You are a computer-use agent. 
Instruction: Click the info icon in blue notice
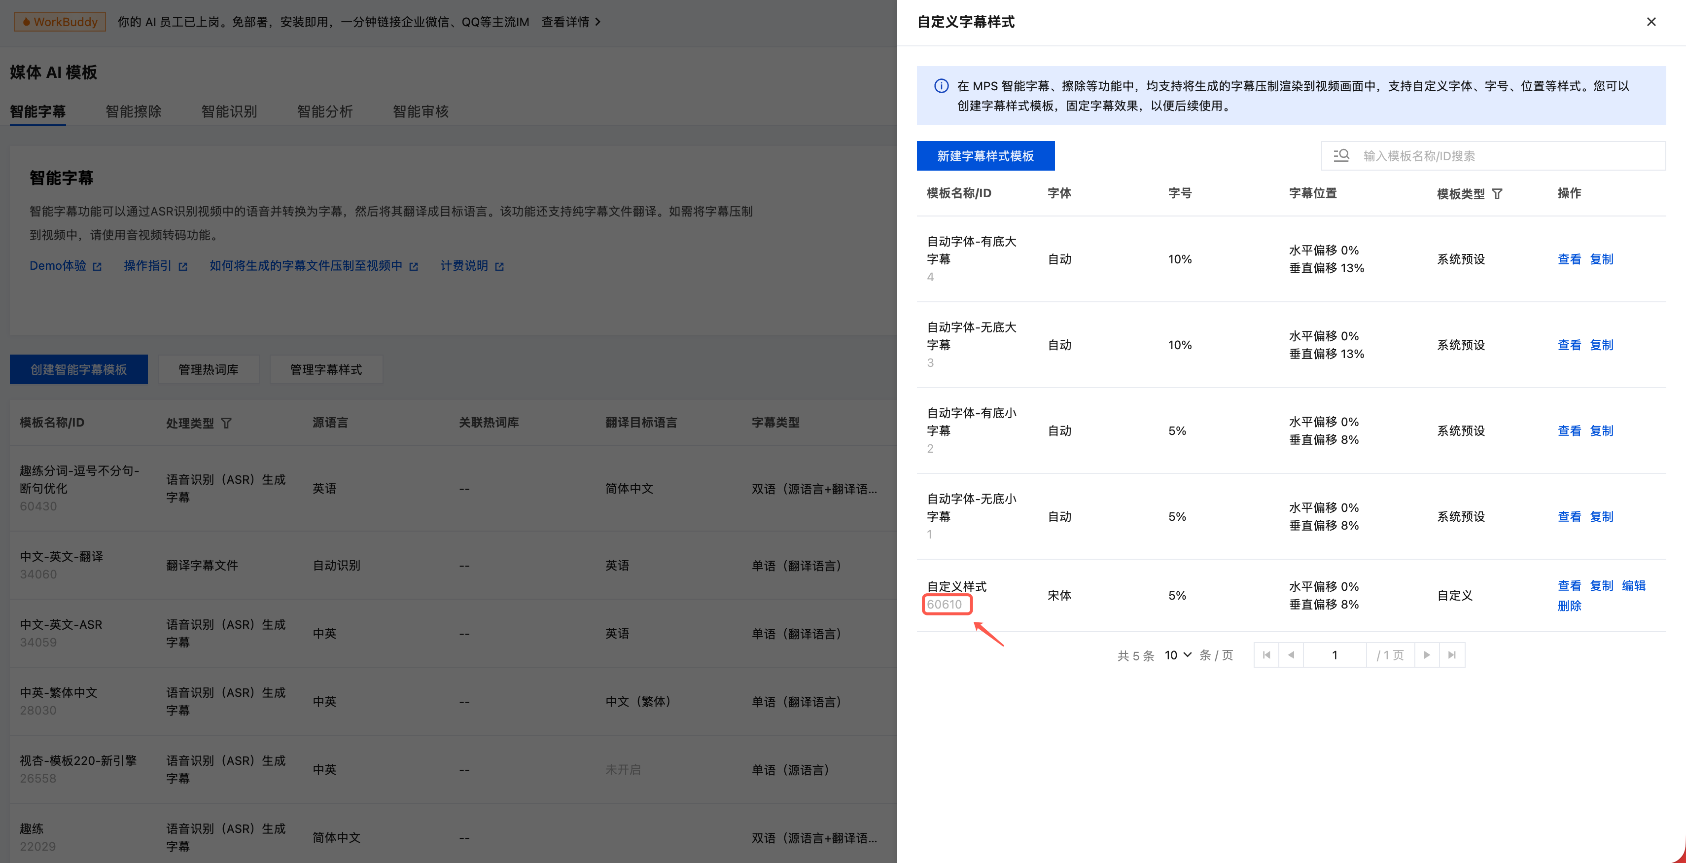(941, 86)
